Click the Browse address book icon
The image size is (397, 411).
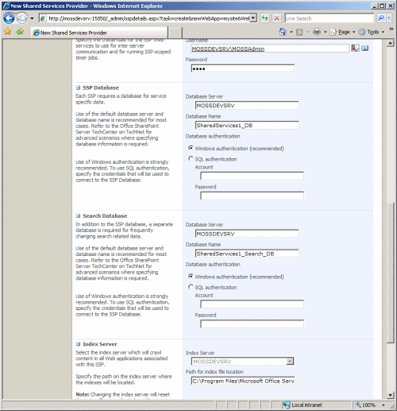click(365, 48)
